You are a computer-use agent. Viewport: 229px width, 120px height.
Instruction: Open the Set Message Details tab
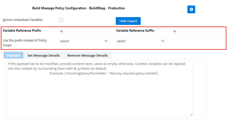tap(44, 55)
